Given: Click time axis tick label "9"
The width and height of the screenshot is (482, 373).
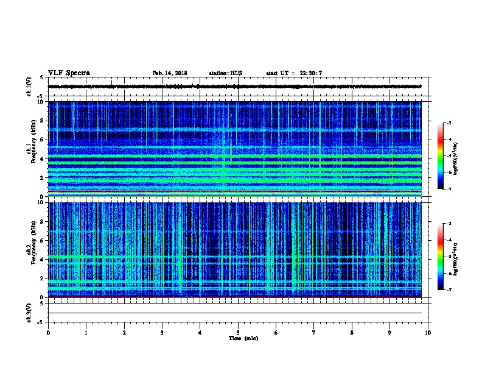Looking at the screenshot, I should click(389, 332).
